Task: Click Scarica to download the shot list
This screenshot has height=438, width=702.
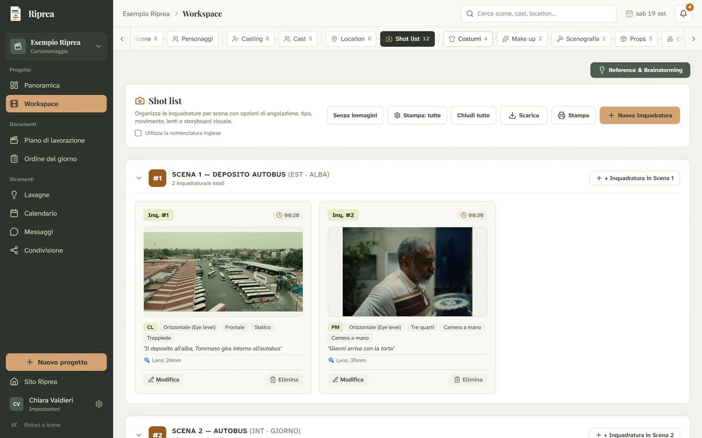Action: pos(524,115)
